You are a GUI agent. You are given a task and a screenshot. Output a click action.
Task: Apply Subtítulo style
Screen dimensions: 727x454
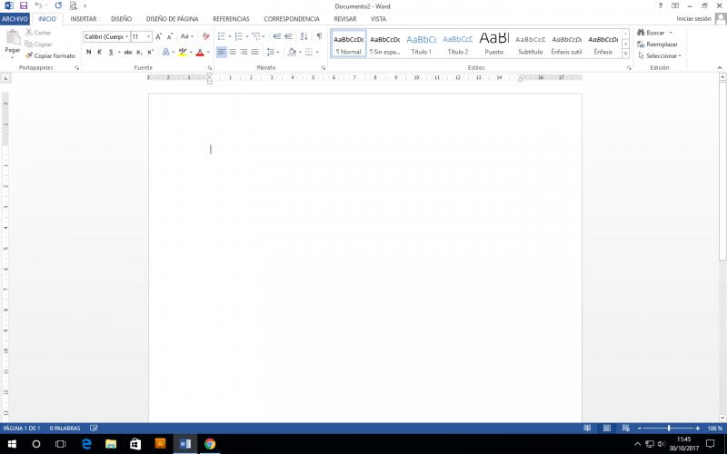click(531, 44)
